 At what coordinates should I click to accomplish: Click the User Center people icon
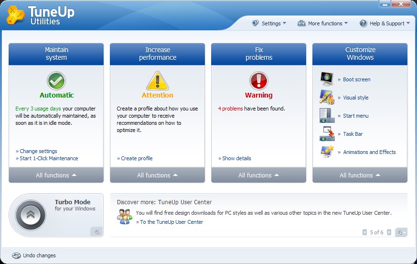pos(125,217)
